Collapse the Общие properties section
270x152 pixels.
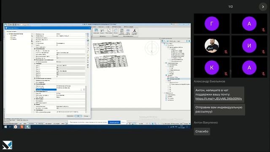tap(35, 104)
